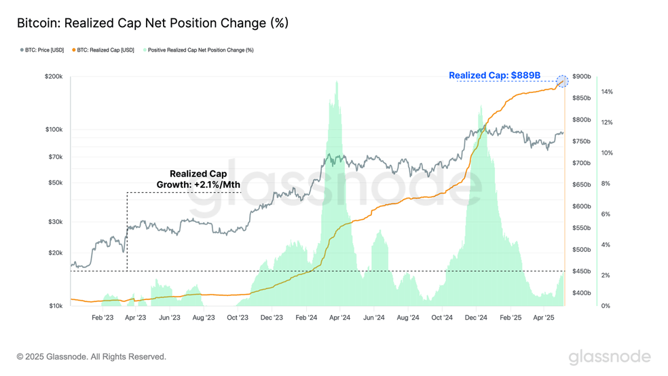Click the gray BTC Price legend dot
The height and width of the screenshot is (376, 668).
click(22, 50)
